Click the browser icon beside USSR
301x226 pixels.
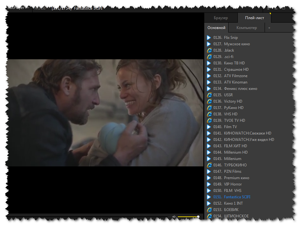pyautogui.click(x=209, y=95)
